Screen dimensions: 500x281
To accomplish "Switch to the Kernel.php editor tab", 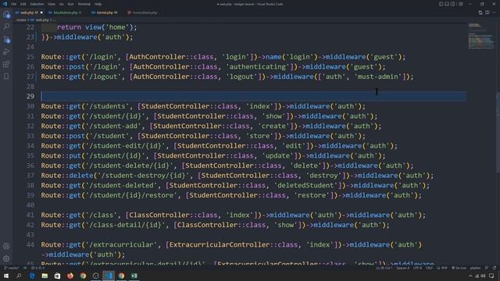I will point(107,12).
